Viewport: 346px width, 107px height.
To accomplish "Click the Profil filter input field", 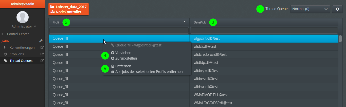I will [119, 30].
